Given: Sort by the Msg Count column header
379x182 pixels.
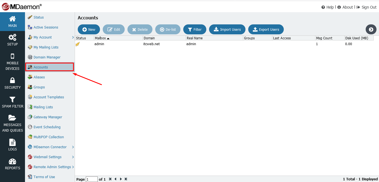Looking at the screenshot, I should [x=330, y=38].
